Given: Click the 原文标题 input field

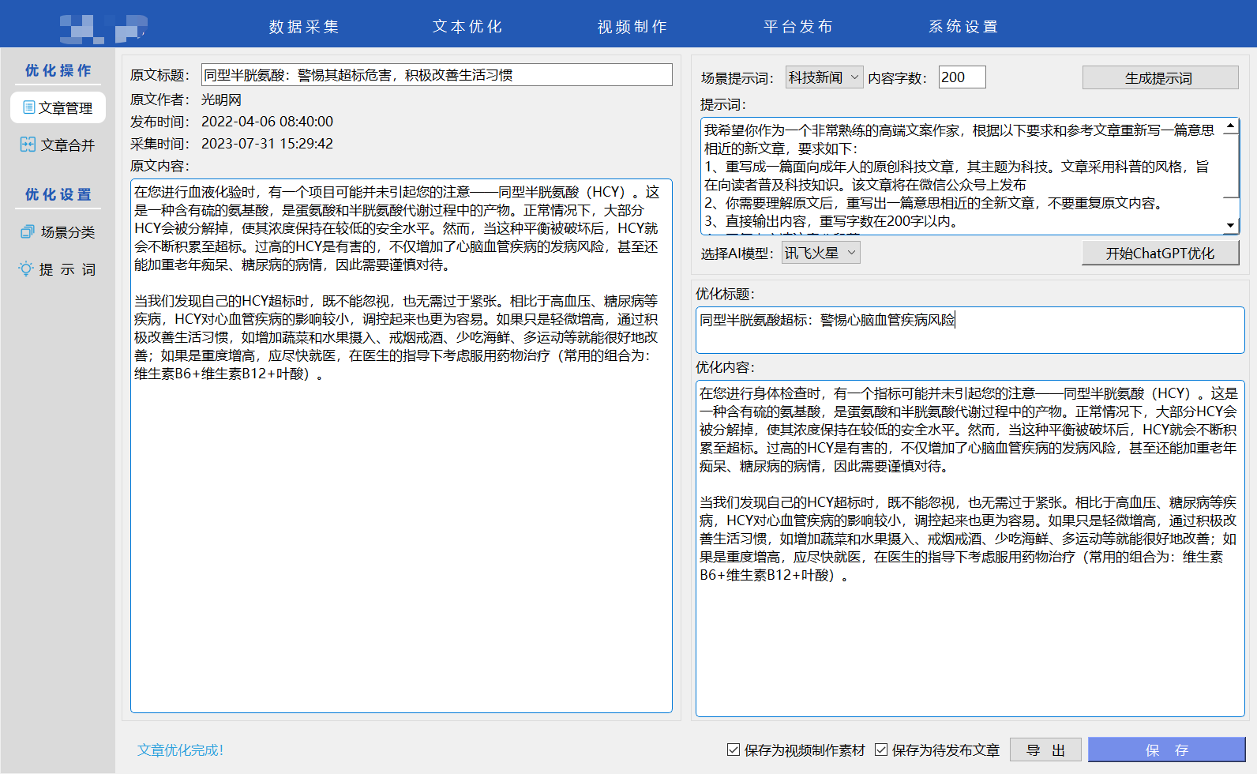Looking at the screenshot, I should click(x=437, y=75).
